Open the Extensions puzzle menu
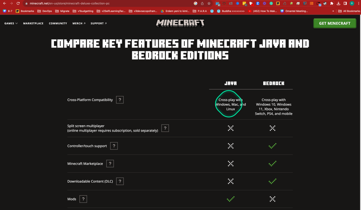The width and height of the screenshot is (361, 210). coord(332,4)
